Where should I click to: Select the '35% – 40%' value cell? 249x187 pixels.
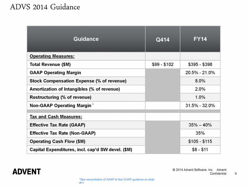coord(200,125)
